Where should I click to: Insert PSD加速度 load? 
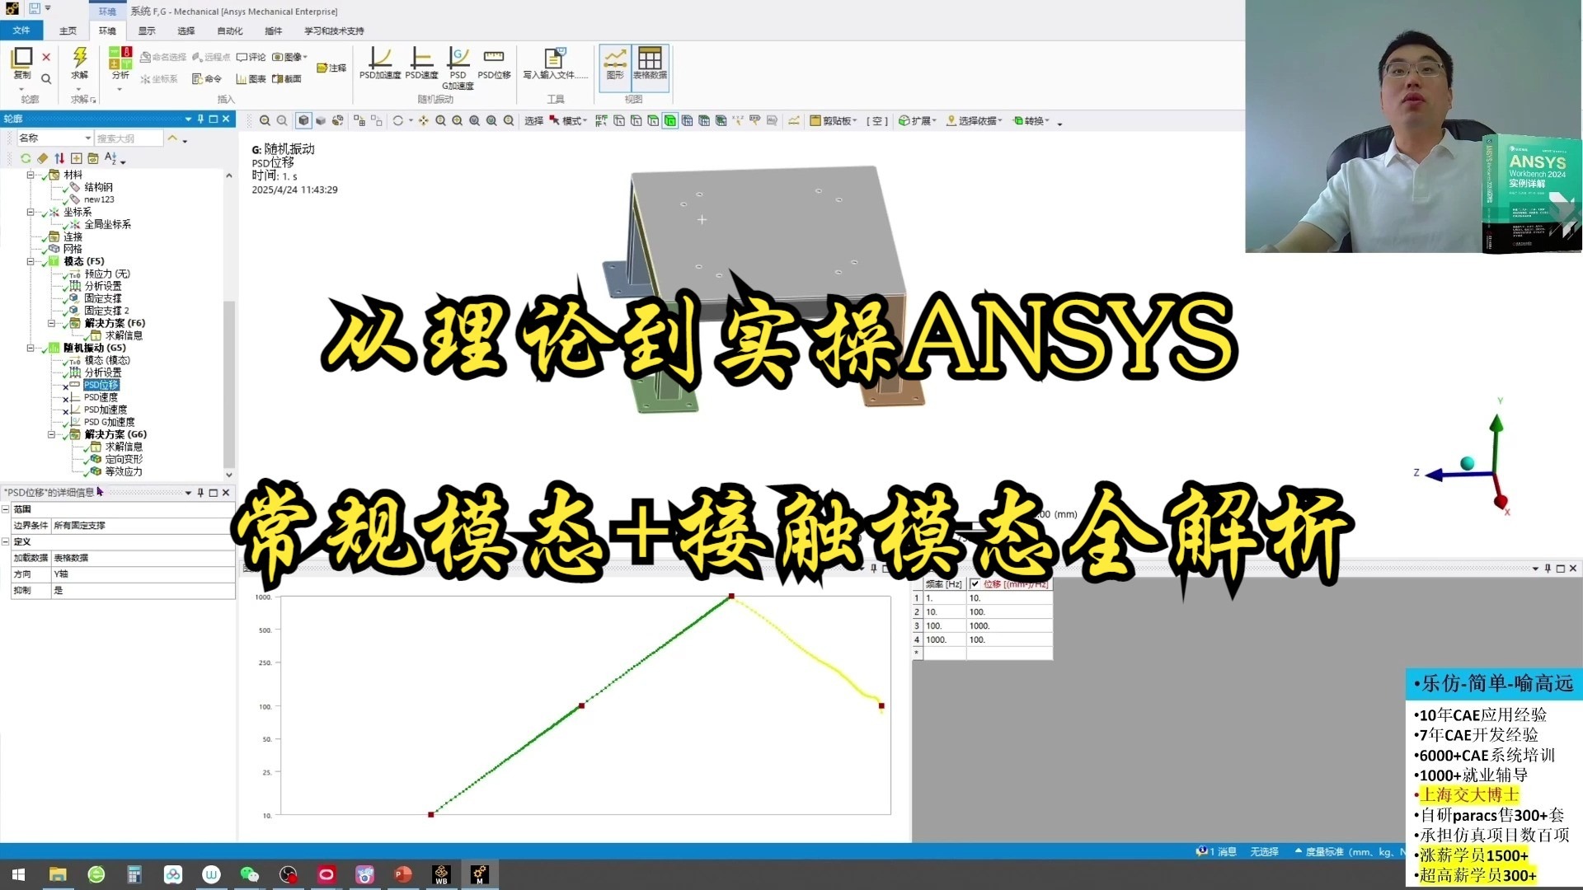pos(380,63)
